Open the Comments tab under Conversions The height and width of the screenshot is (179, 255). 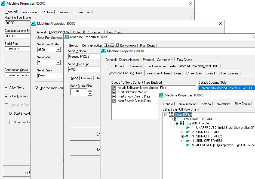click(x=136, y=66)
